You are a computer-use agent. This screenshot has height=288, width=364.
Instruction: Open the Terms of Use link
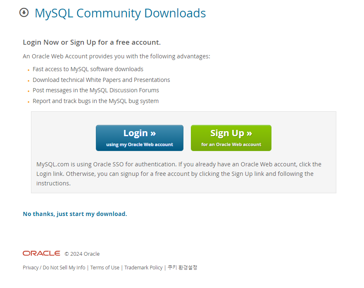click(105, 268)
